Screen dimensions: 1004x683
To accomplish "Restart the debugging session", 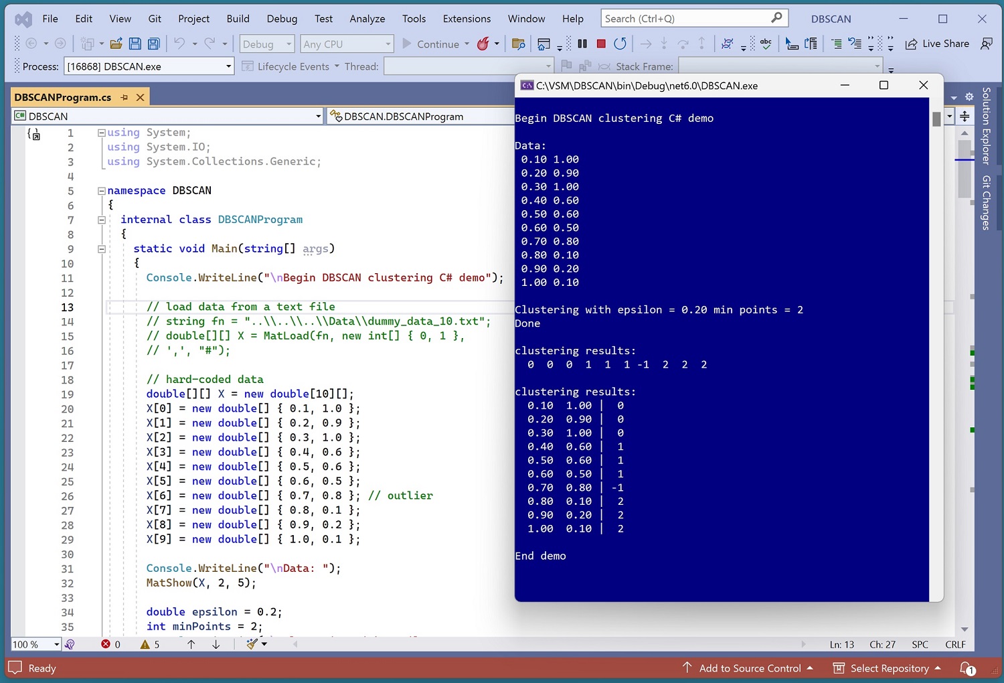I will pos(620,44).
